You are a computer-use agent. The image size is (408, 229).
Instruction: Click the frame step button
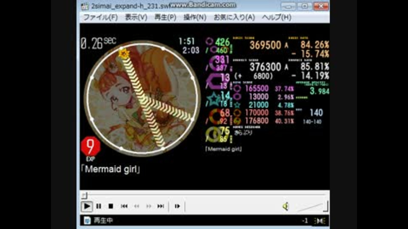click(177, 207)
